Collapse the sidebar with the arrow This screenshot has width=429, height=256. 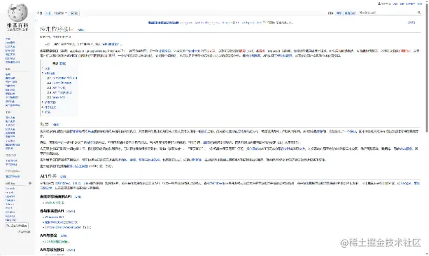click(x=36, y=21)
